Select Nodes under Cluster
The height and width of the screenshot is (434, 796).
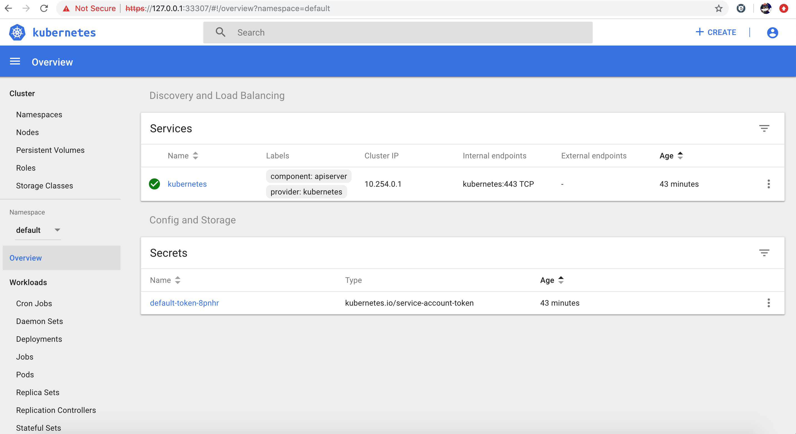coord(27,132)
